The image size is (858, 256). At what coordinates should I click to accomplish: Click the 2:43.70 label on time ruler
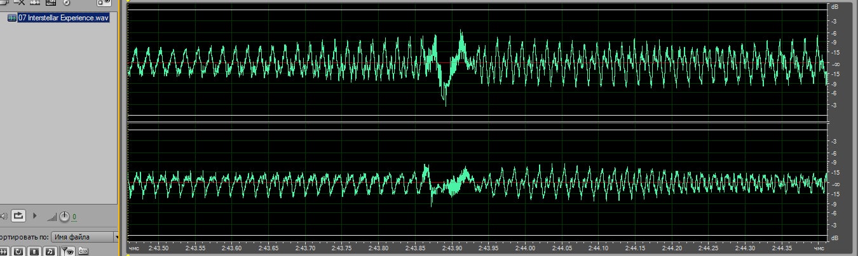click(x=306, y=248)
